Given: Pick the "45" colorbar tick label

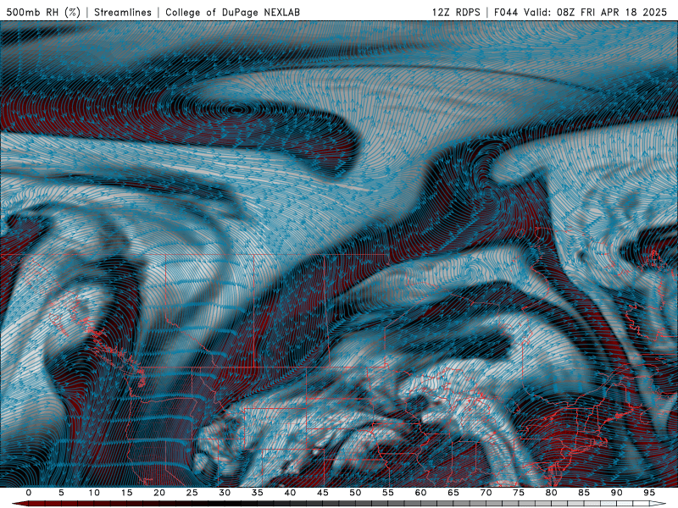Looking at the screenshot, I should pos(323,493).
